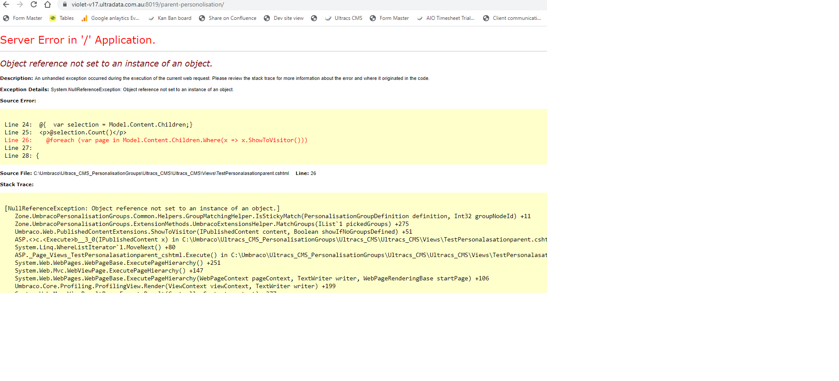Click source line 24 'var selection = Model.Content.Children'
This screenshot has height=381, width=839.
(99, 124)
